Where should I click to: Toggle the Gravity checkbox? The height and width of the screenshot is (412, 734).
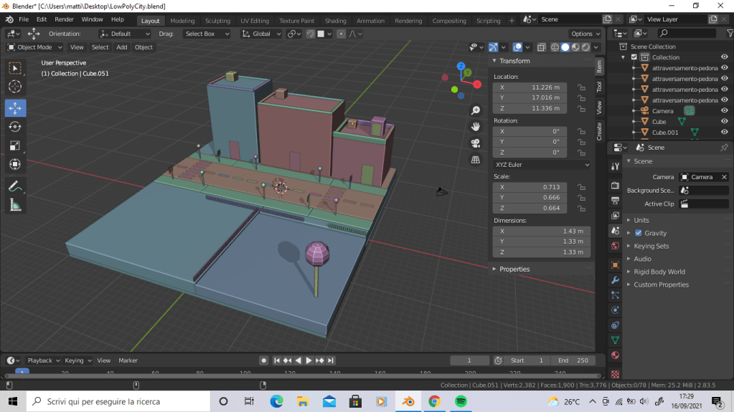tap(639, 233)
